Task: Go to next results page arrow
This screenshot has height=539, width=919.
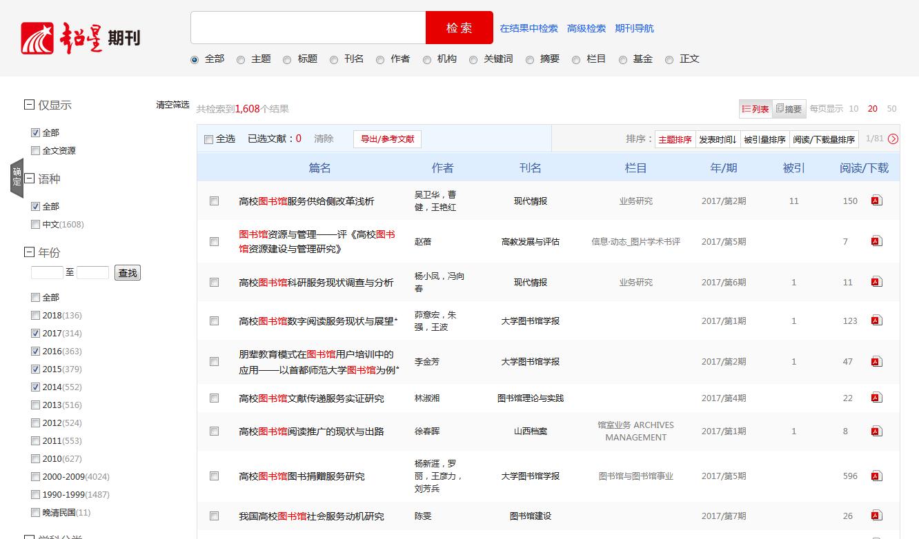Action: [x=893, y=139]
